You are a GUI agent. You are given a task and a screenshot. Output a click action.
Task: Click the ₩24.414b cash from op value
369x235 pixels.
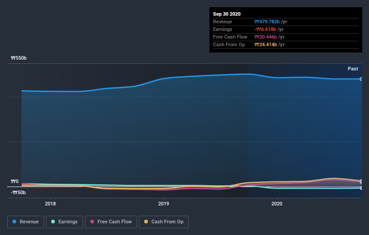(x=266, y=44)
